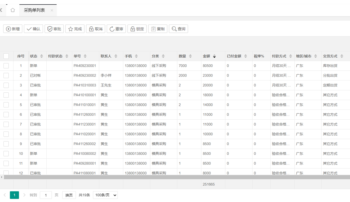Image resolution: width=350 pixels, height=202 pixels.
Task: Tick the select-all checkbox in table header
Action: pyautogui.click(x=6, y=56)
